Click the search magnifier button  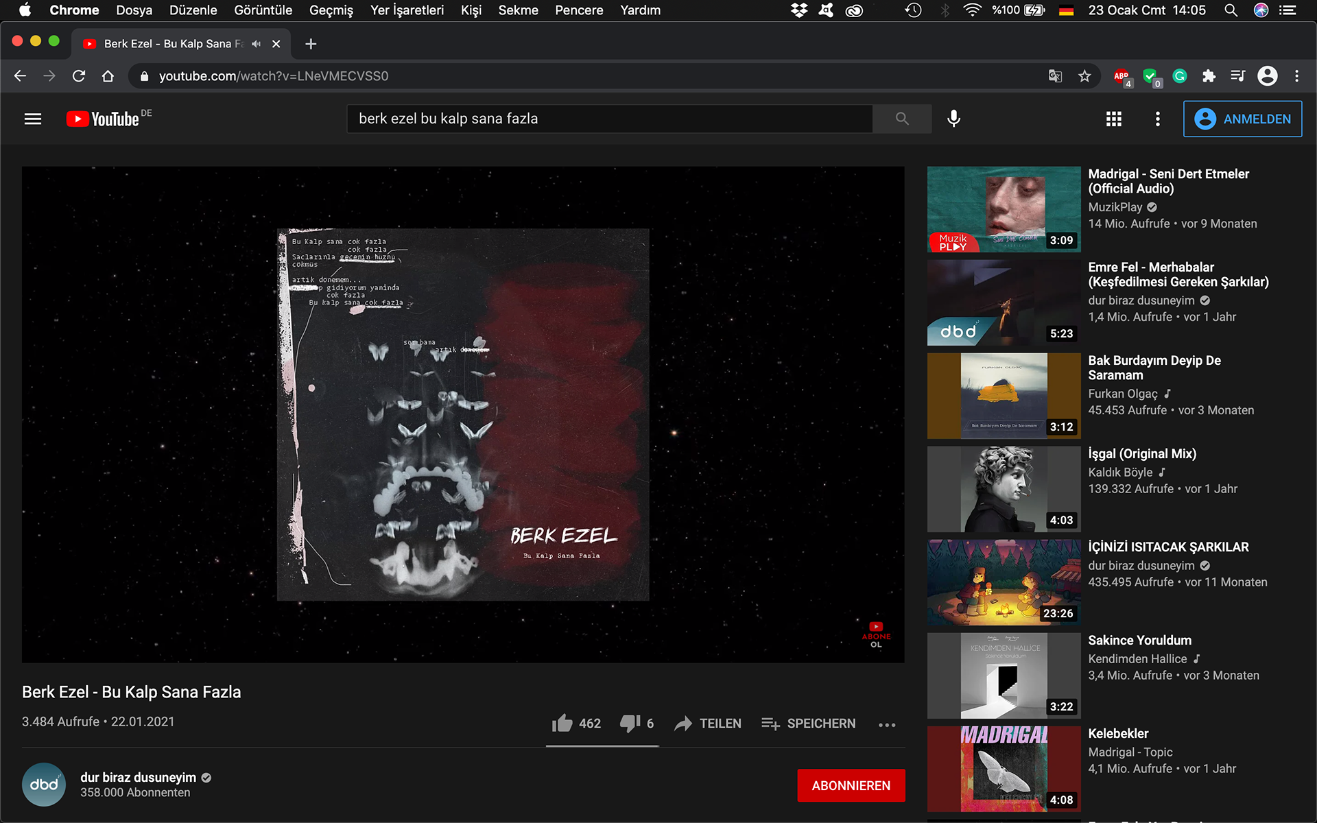point(902,119)
